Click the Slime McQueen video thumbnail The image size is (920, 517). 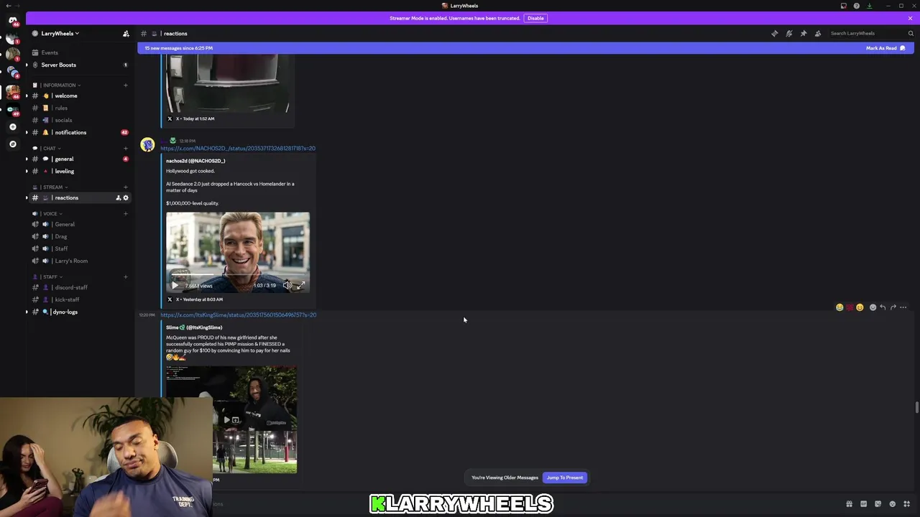[231, 419]
